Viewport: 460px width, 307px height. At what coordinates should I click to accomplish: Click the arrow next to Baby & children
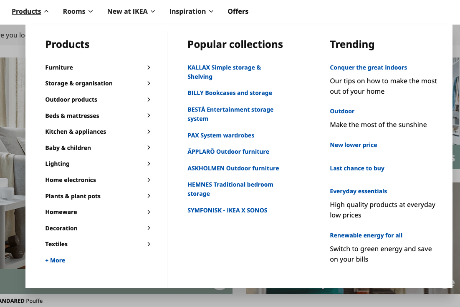point(149,148)
